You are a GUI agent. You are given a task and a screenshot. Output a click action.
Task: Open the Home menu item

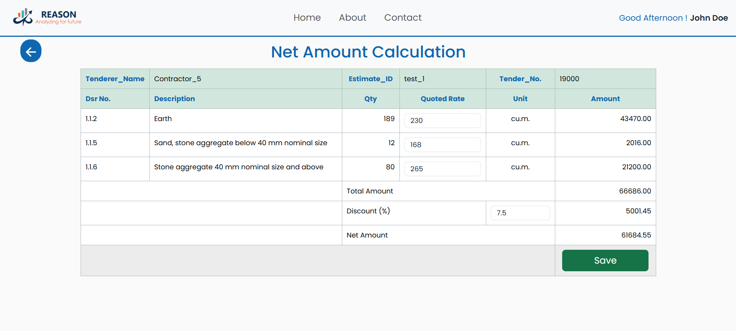[307, 18]
